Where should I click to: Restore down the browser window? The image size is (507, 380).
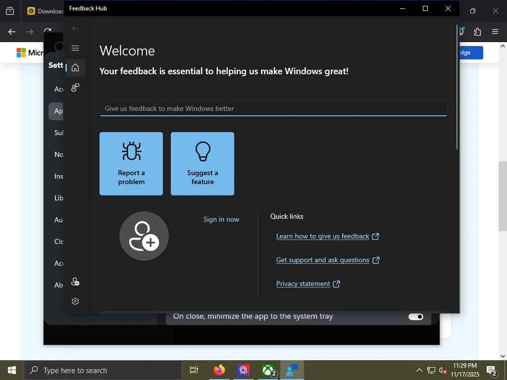[473, 11]
